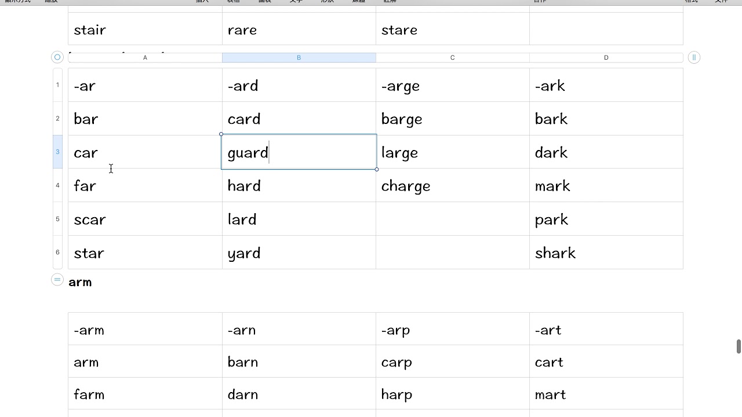Click the vertical scrollbar thumb
The width and height of the screenshot is (742, 417).
coord(739,346)
